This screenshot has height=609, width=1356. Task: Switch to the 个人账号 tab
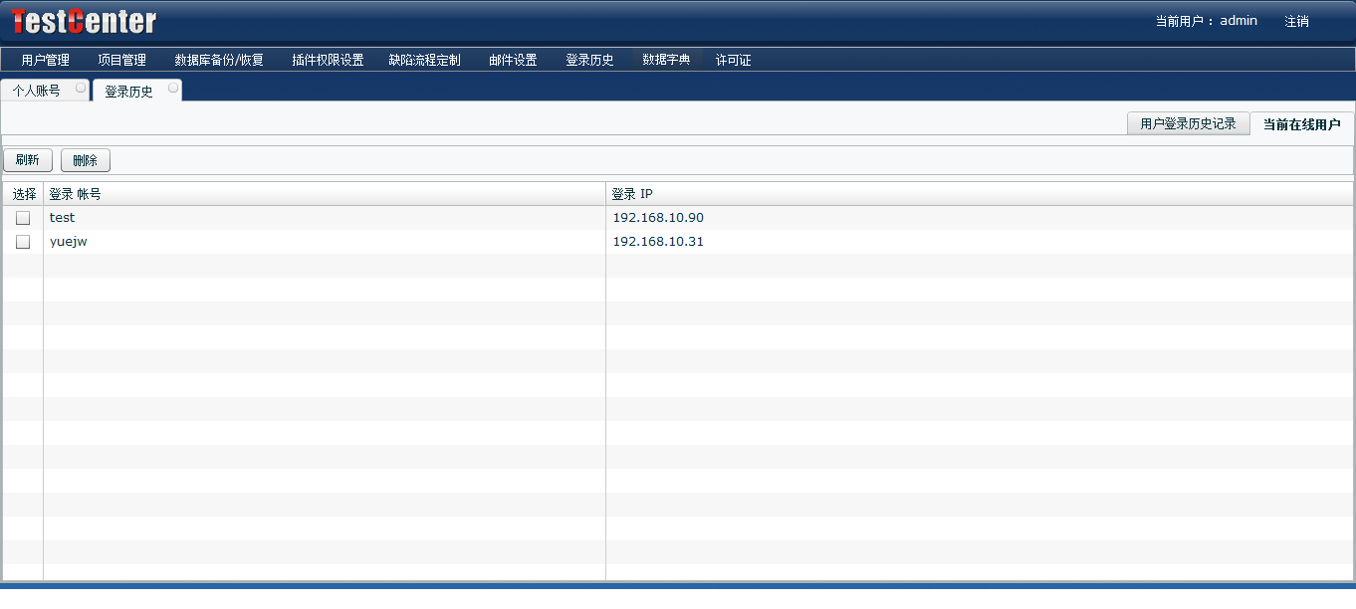click(x=37, y=91)
